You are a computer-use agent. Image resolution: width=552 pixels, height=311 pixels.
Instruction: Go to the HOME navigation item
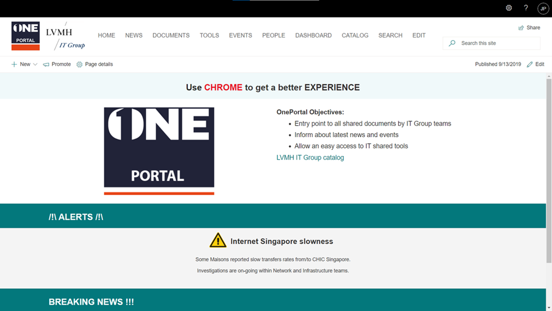106,35
